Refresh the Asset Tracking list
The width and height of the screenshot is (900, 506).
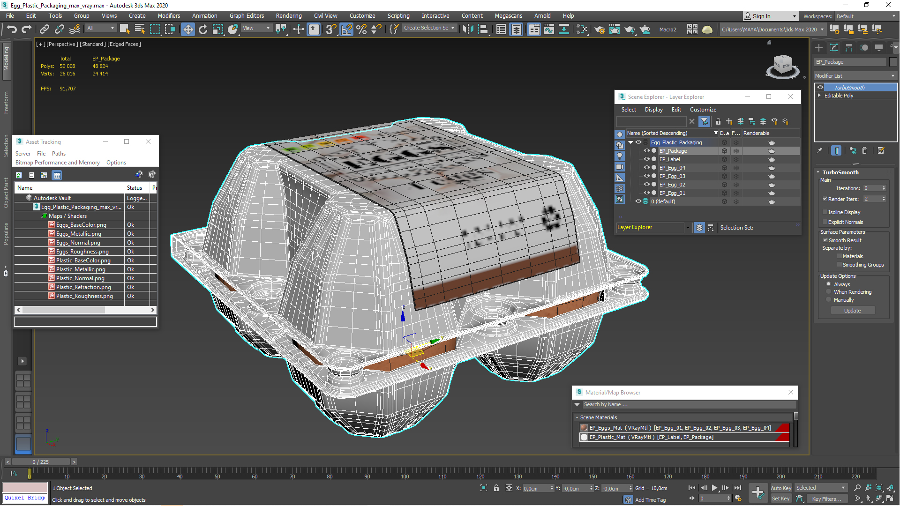pos(19,175)
